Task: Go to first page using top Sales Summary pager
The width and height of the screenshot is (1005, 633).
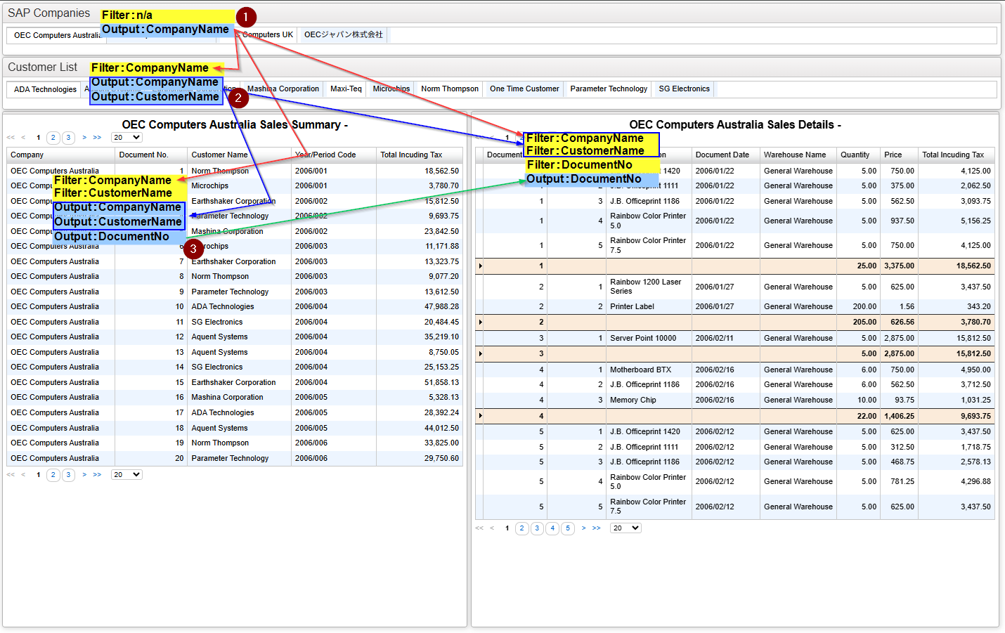Action: pos(11,138)
